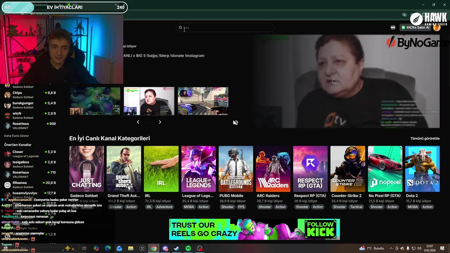450x253 pixels.
Task: Open the ARC Raiders category cover
Action: [x=273, y=169]
